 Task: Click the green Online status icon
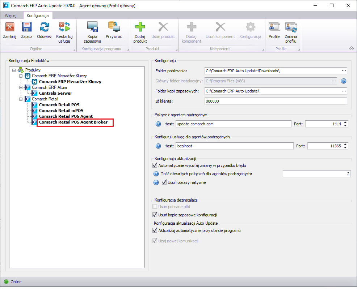point(7,282)
